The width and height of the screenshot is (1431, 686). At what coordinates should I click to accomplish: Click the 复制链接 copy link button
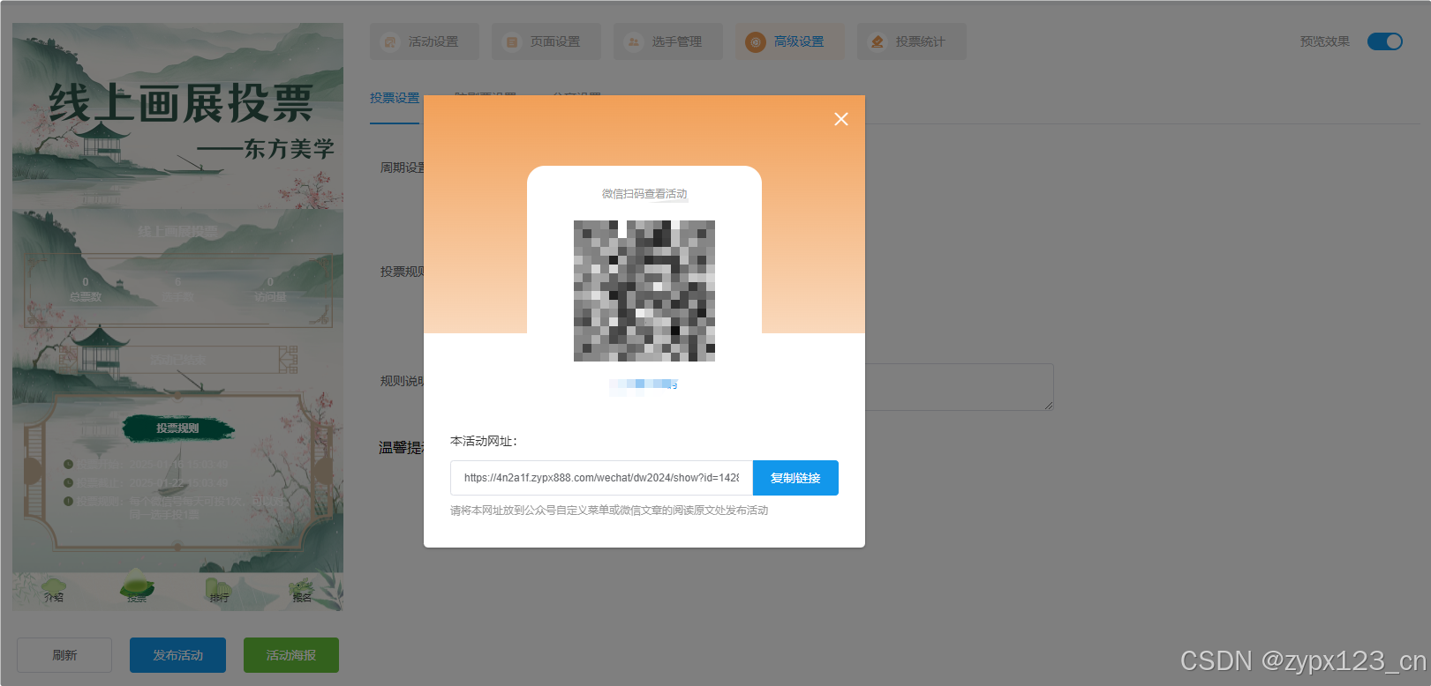pyautogui.click(x=795, y=478)
